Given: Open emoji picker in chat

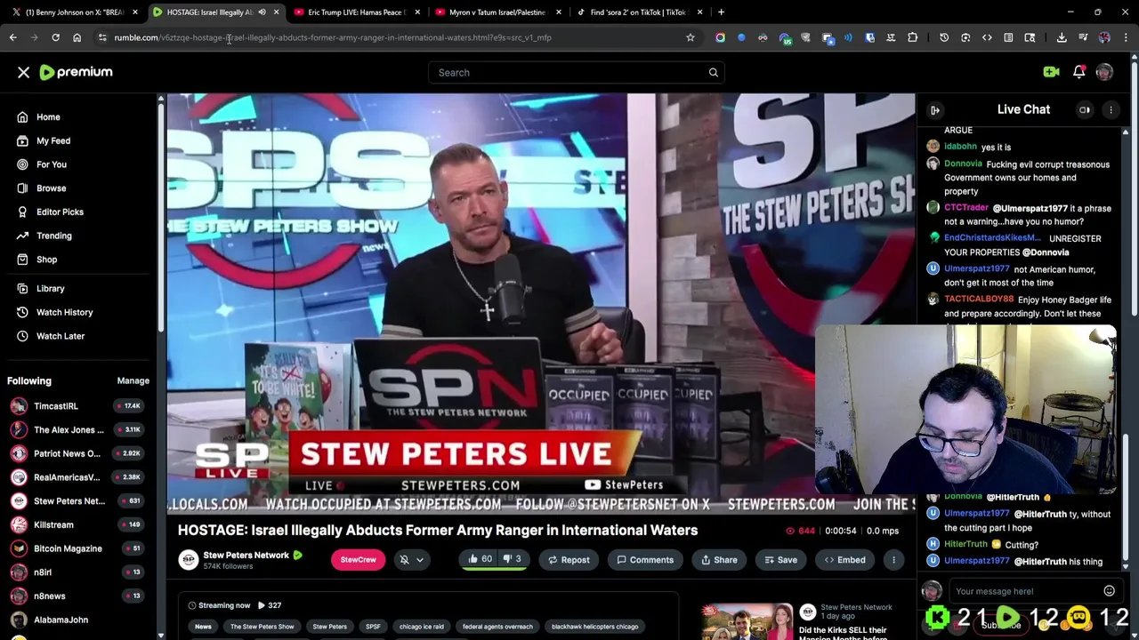Looking at the screenshot, I should coord(1109,591).
